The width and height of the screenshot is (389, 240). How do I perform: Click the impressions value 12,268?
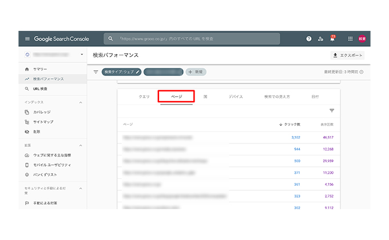[328, 149]
